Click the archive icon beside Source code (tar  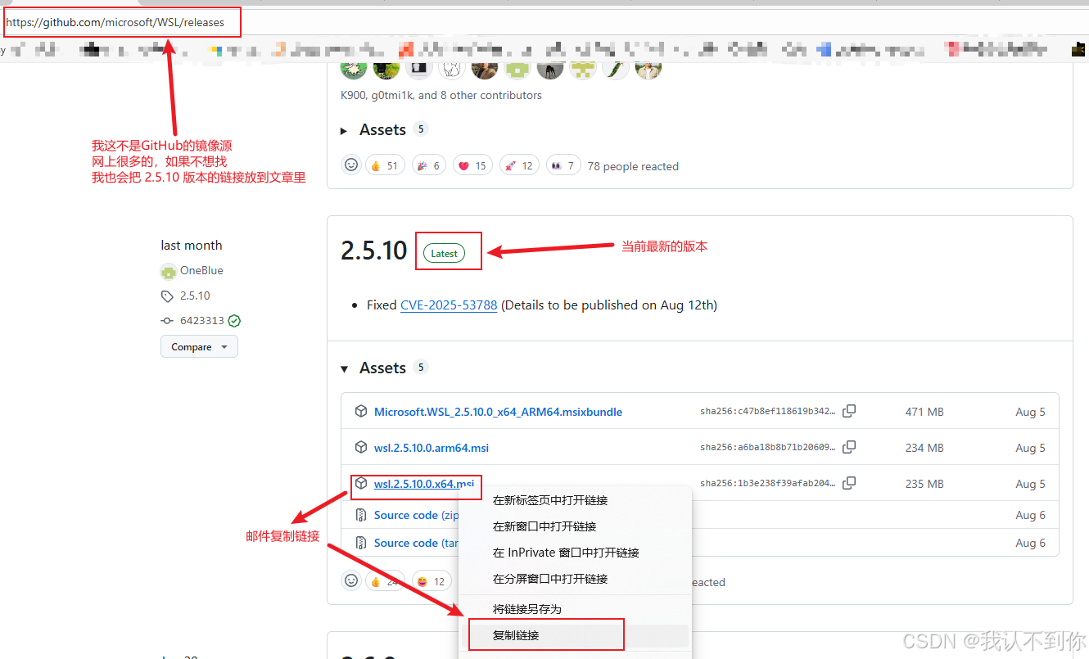(x=360, y=543)
